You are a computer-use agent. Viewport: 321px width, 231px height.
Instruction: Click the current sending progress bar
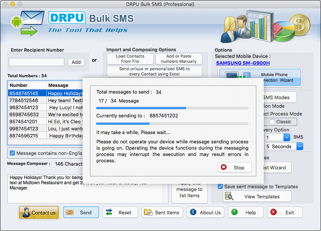click(172, 124)
